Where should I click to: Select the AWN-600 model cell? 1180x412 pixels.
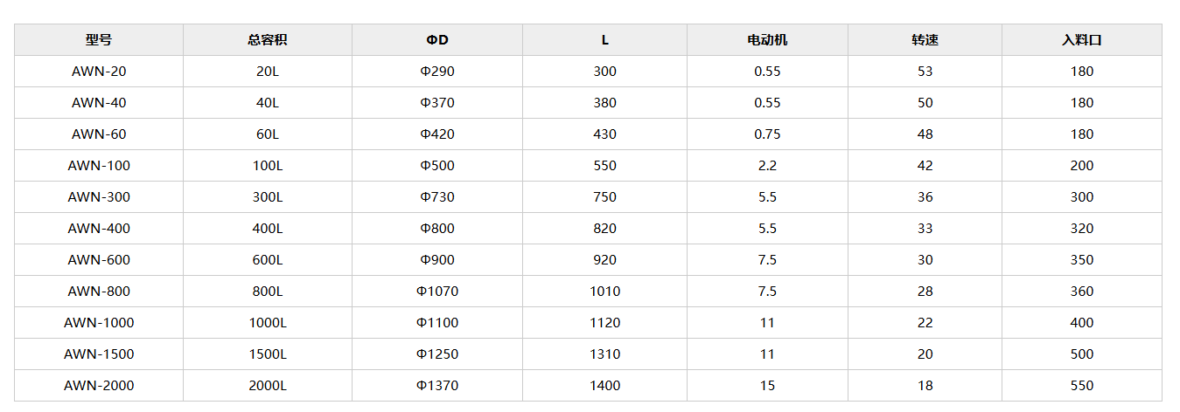point(99,260)
